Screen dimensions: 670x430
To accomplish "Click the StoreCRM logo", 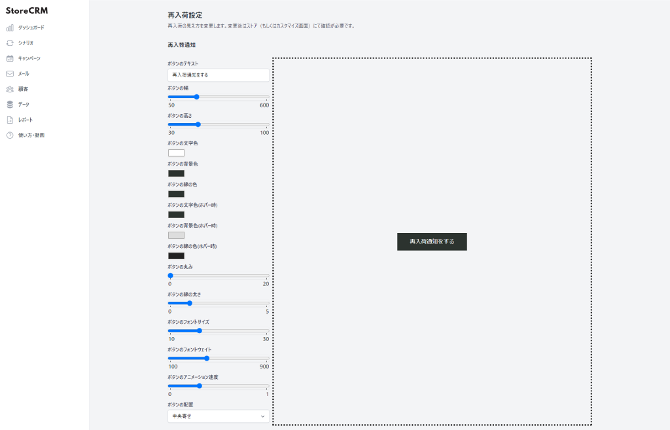I will click(27, 10).
